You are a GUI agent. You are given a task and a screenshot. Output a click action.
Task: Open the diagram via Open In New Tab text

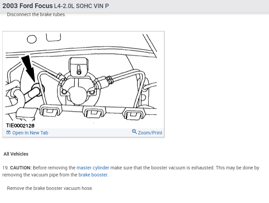coord(30,133)
